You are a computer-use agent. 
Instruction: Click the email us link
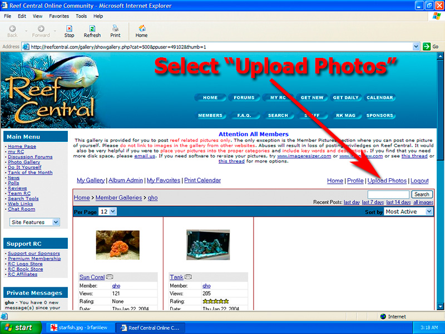(x=145, y=156)
